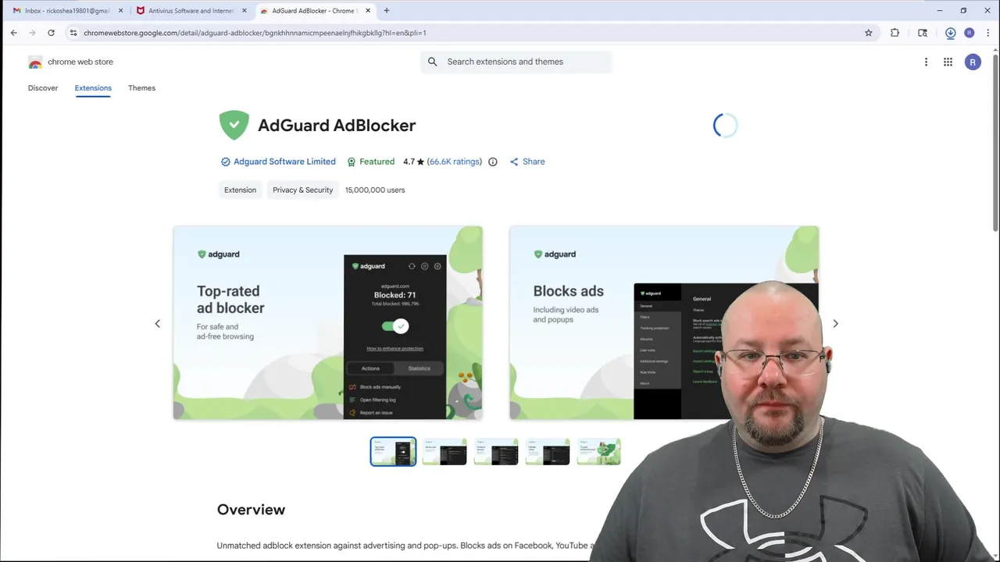Viewport: 1000px width, 562px height.
Task: Show next screenshot in carousel
Action: 835,323
